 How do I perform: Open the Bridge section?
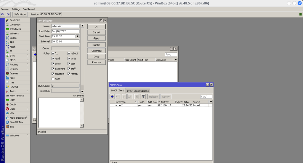pos(13,38)
